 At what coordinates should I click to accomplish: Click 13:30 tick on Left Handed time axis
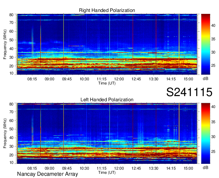point(154,168)
